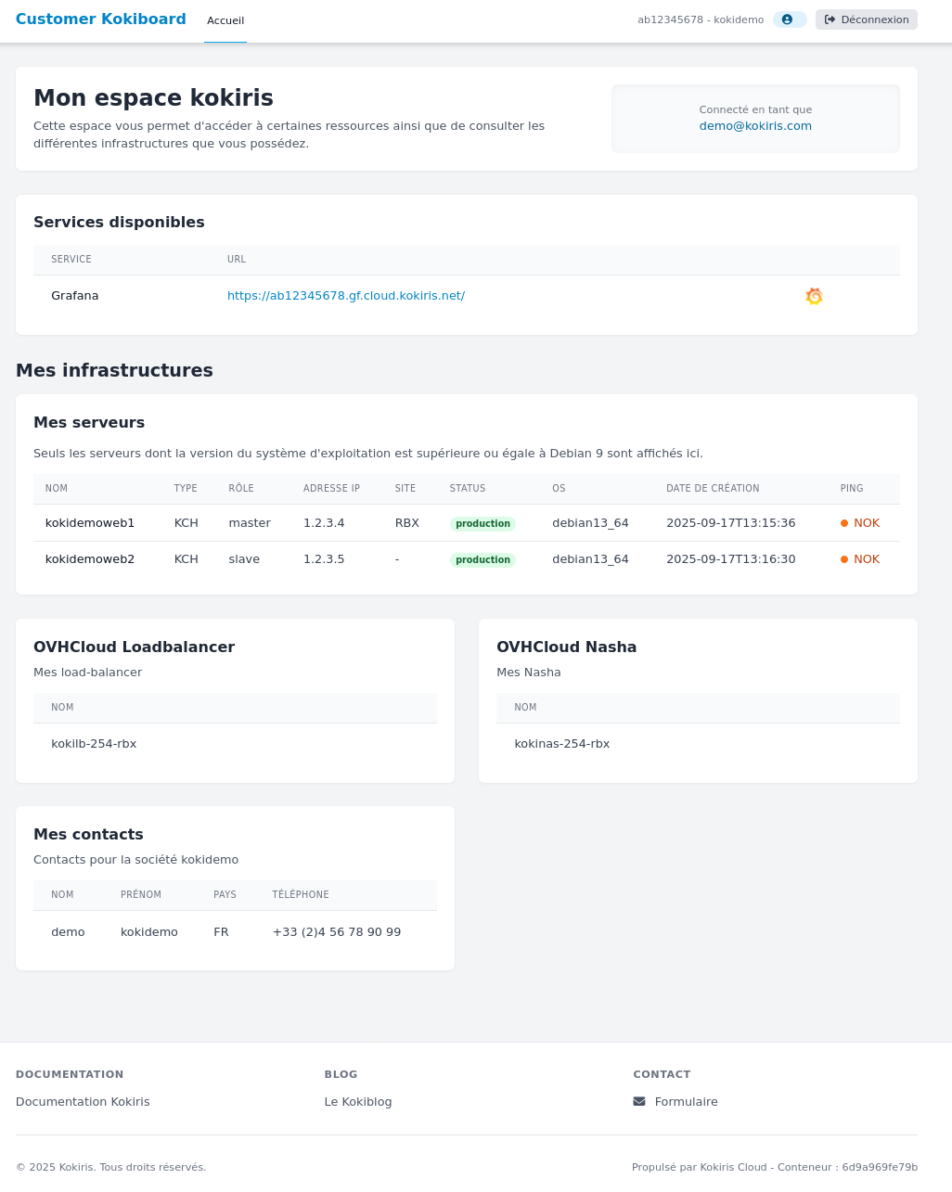Select the kokidemoweb2 server name
Screen dimensions: 952x1192
point(90,559)
